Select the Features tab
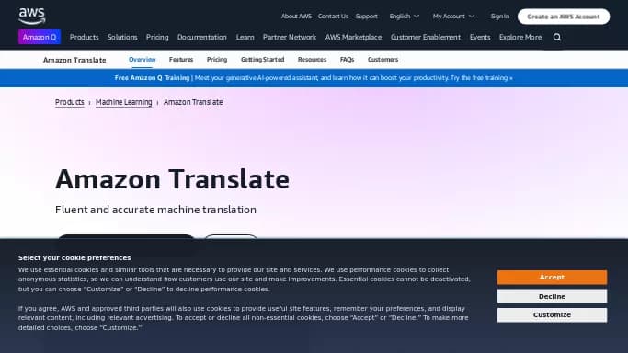 click(x=181, y=59)
